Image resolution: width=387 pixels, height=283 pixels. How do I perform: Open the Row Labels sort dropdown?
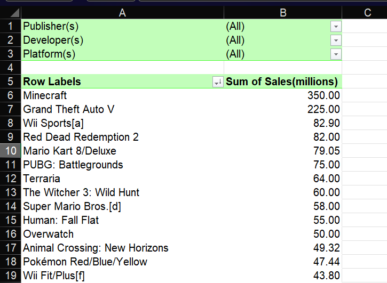218,82
